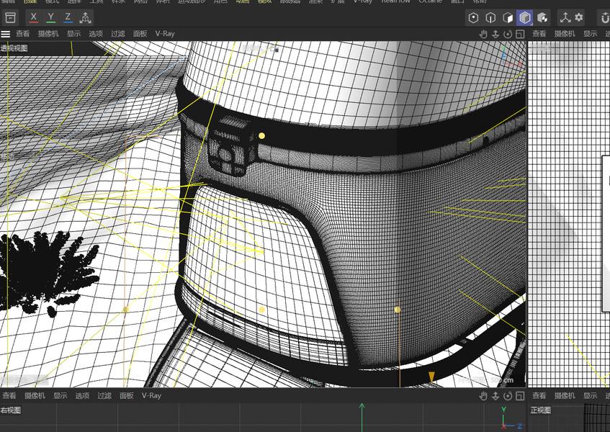The image size is (610, 432).
Task: Select the yellow handle on the left orange line
Action: pyautogui.click(x=126, y=310)
